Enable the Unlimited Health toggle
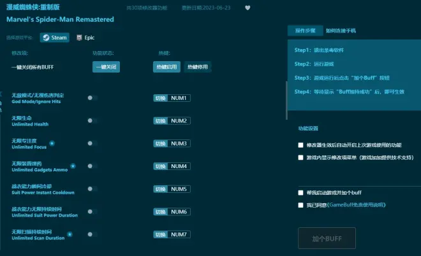This screenshot has width=421, height=256. pos(92,121)
